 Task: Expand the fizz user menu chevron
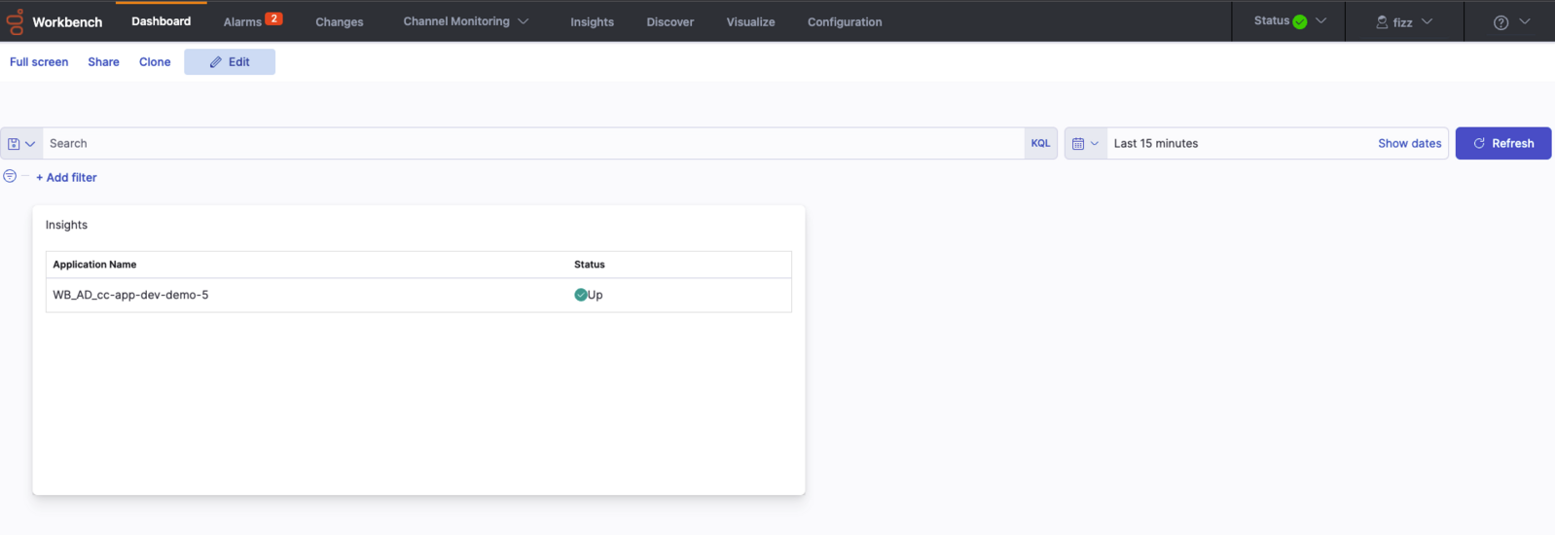coord(1427,21)
